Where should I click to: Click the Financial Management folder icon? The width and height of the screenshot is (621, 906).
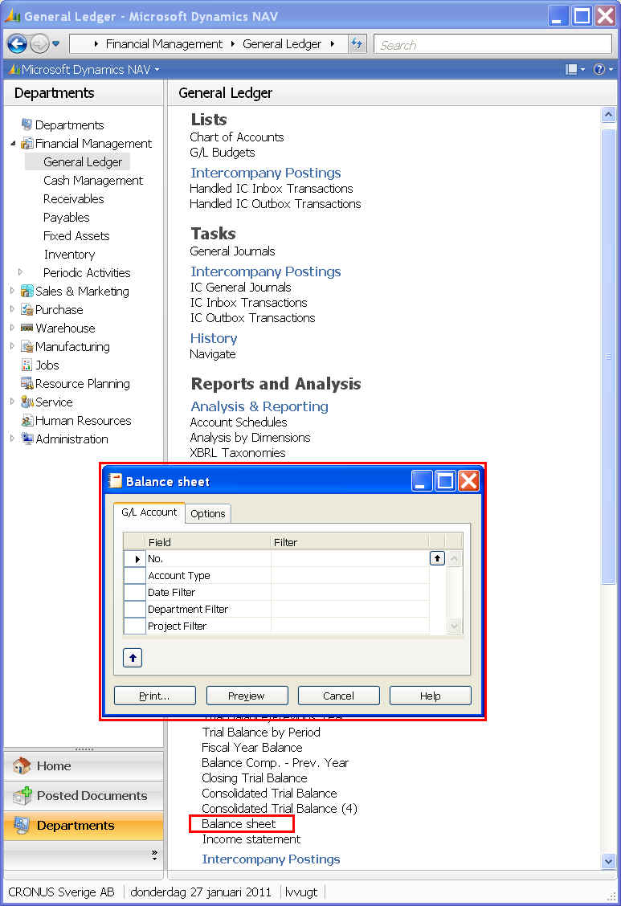point(27,143)
